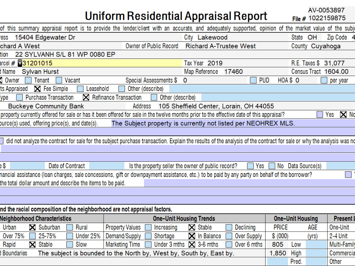This screenshot has width=355, height=266.
Task: Open the parcel number dropdown arrow
Action: (20, 63)
